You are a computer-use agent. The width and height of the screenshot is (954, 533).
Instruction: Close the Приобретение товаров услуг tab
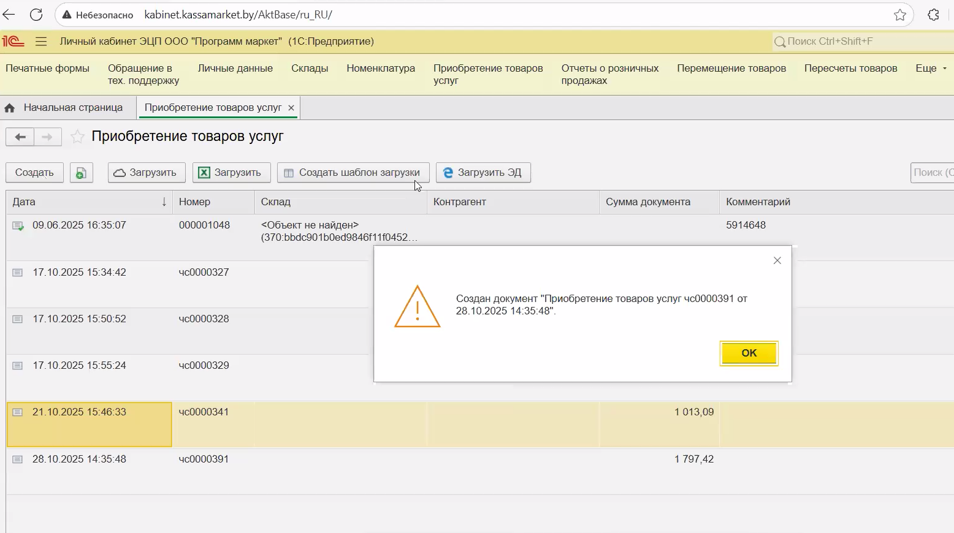click(x=291, y=108)
